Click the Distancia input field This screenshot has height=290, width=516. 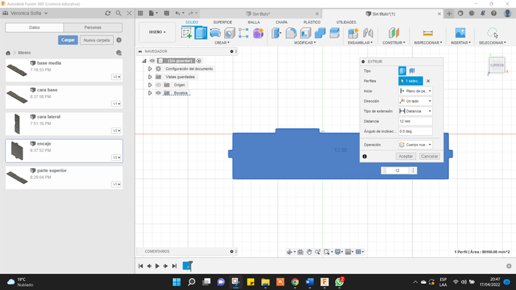coord(415,121)
